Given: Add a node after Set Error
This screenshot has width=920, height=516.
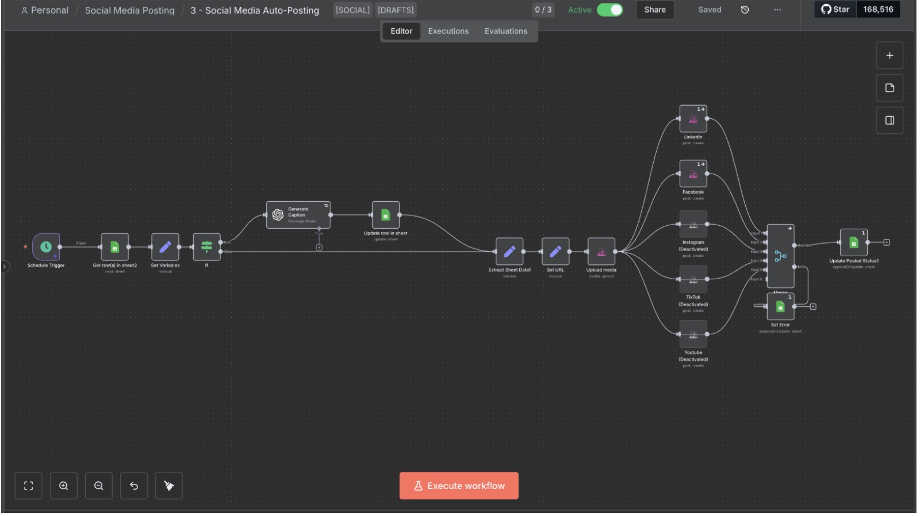Looking at the screenshot, I should (x=813, y=307).
